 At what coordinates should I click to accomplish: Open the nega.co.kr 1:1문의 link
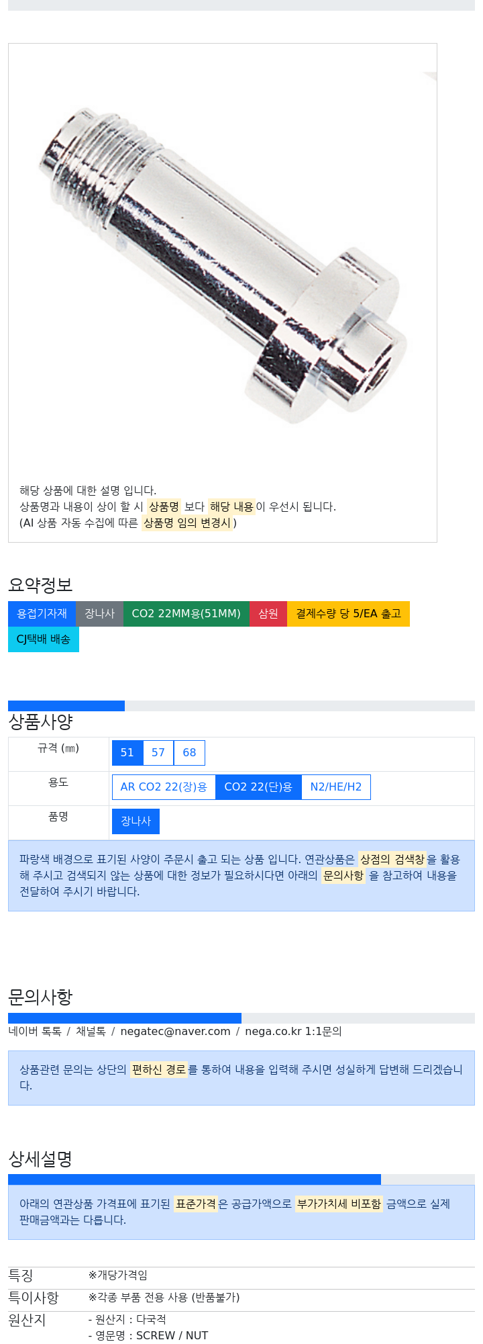point(293,1032)
